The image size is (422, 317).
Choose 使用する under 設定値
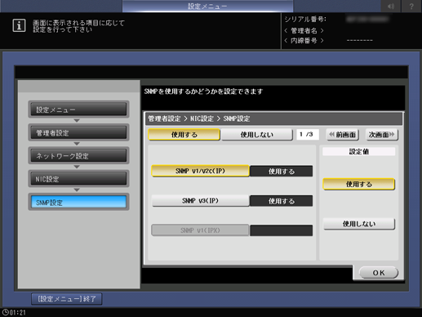(358, 185)
